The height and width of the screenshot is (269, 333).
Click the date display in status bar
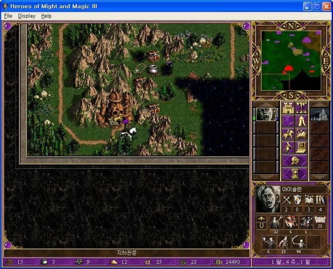tap(290, 262)
